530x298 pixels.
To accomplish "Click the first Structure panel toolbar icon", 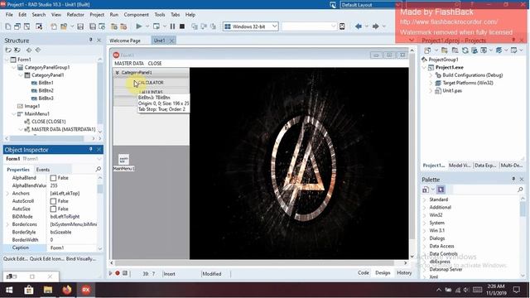I will point(8,50).
